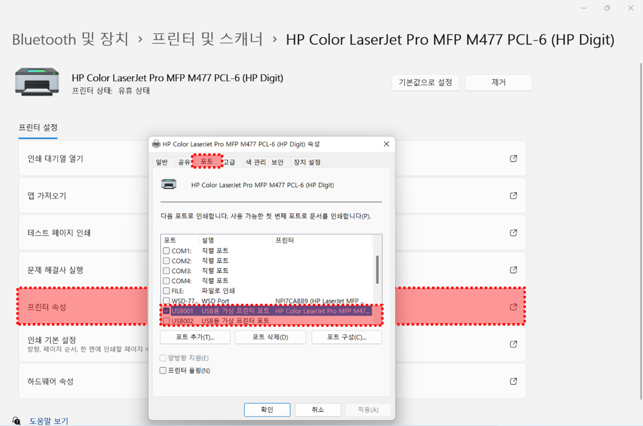Select 파일로 인쇄 description in FILE: row
Viewport: 643px width, 426px height.
(x=218, y=290)
